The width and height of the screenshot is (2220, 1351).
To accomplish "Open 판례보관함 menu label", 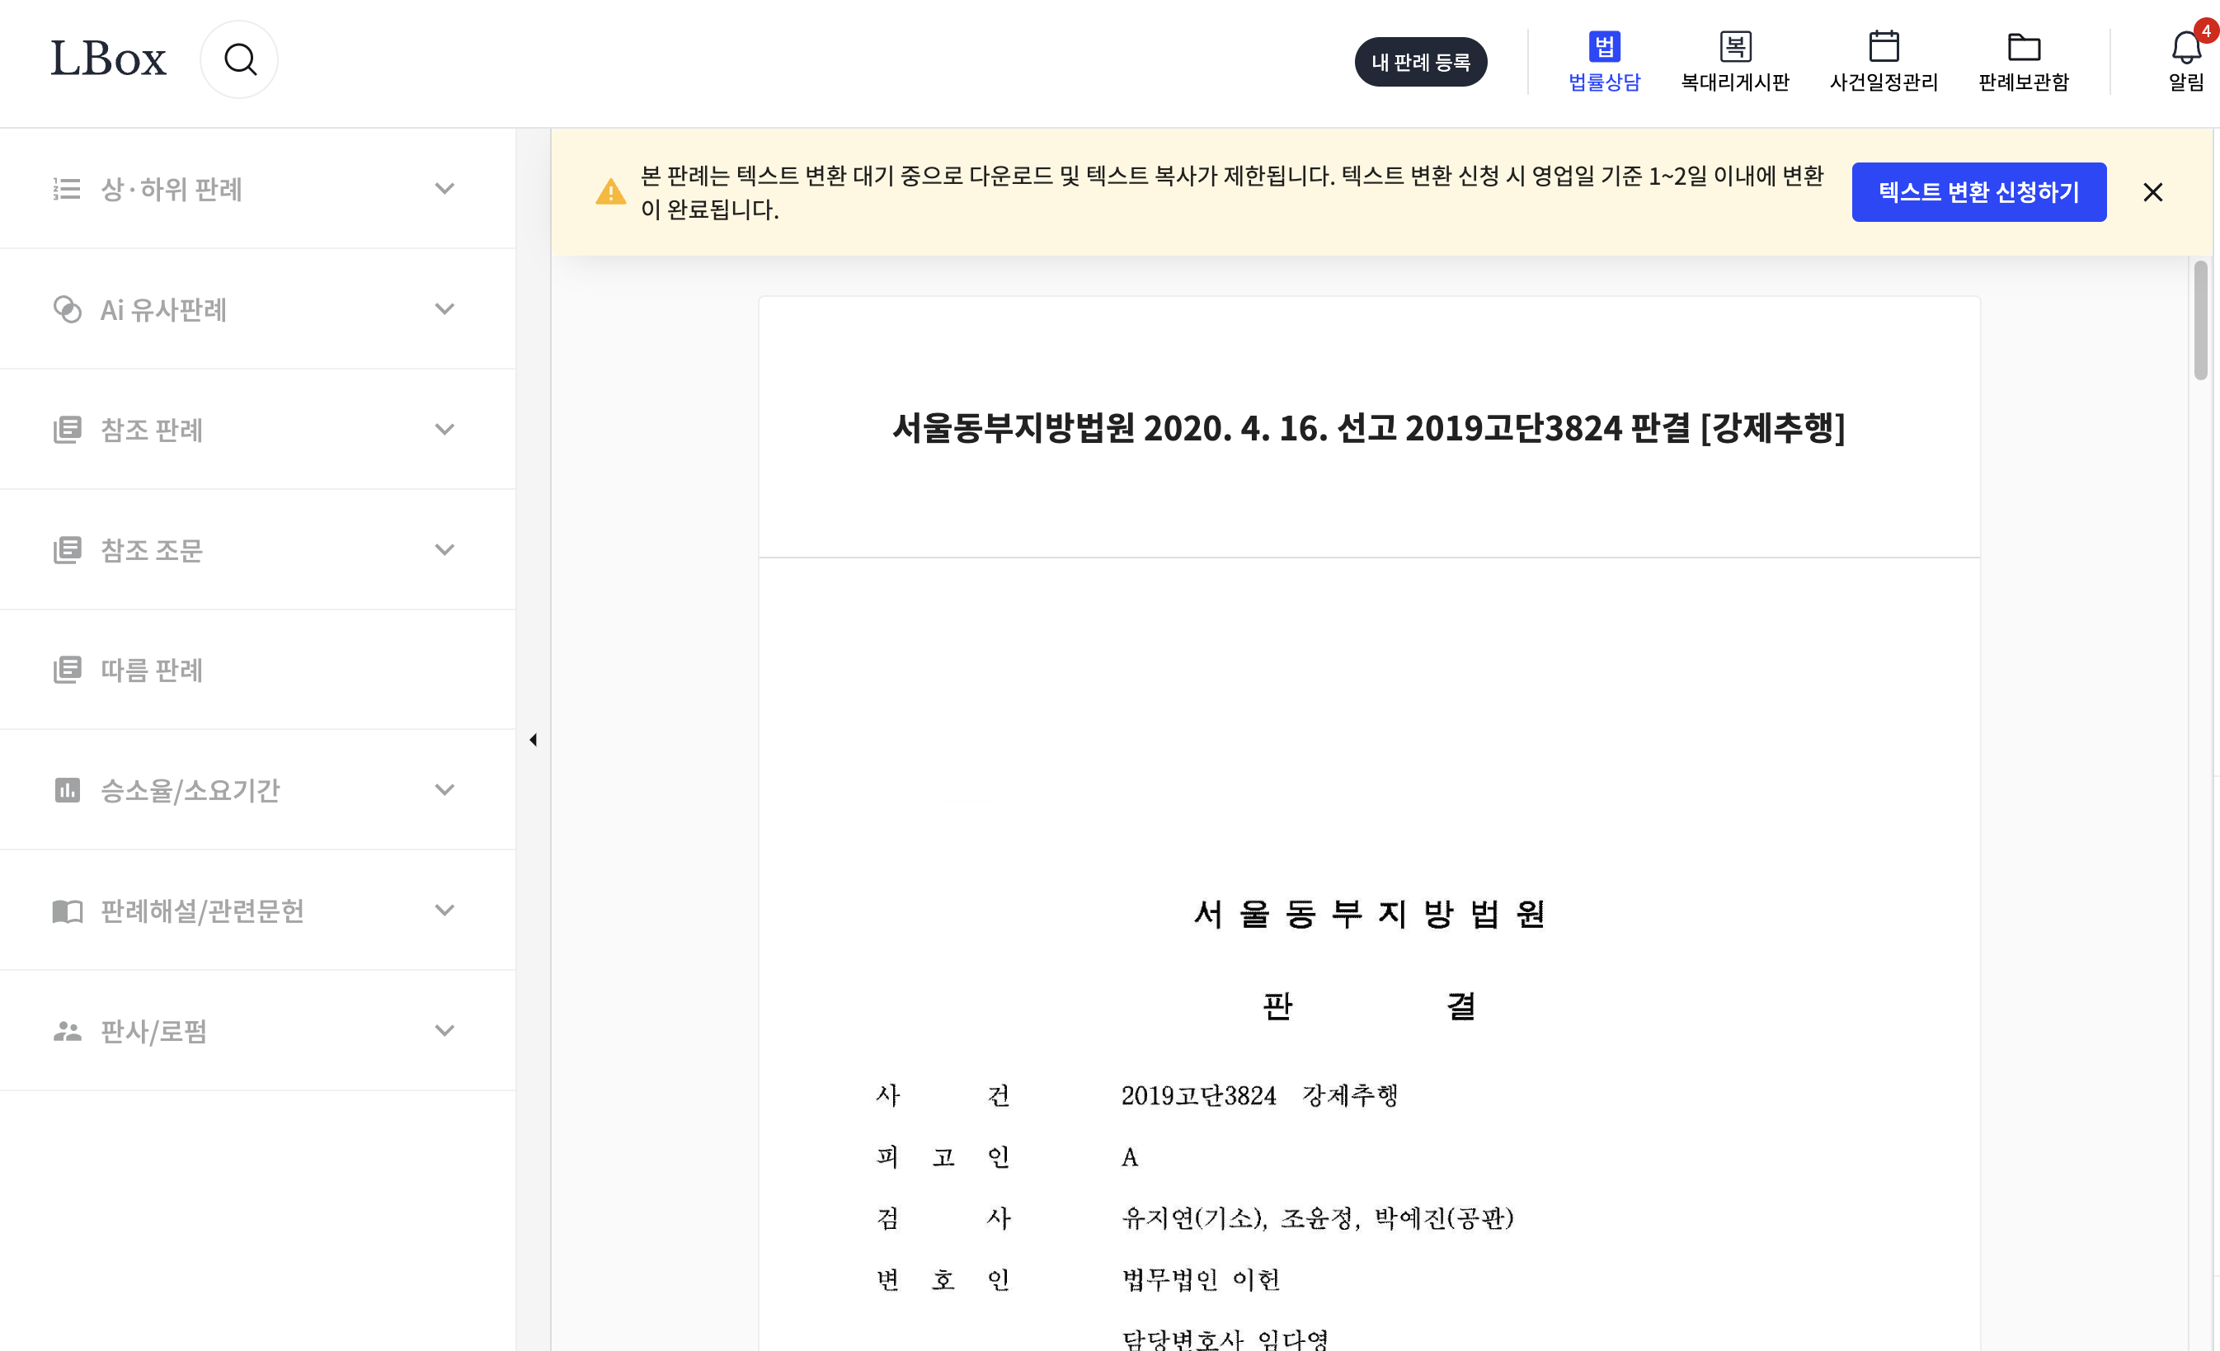I will click(x=2024, y=82).
